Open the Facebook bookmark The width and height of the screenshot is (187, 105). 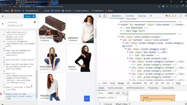67,10
